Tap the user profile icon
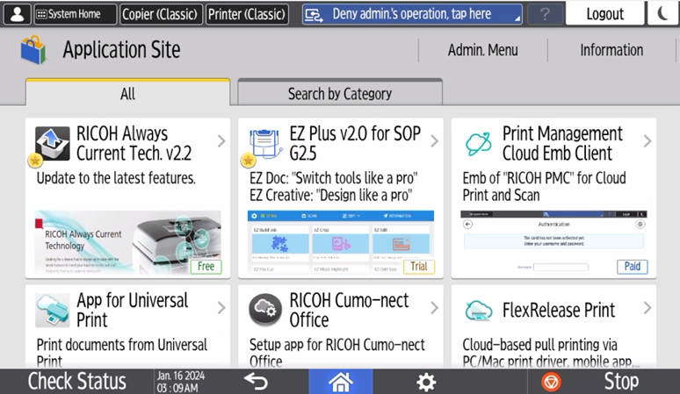Viewport: 680px width, 394px height. [18, 14]
